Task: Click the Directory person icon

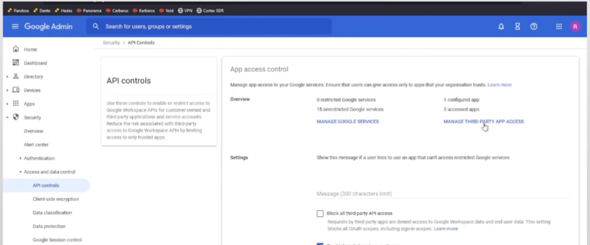Action: coord(16,76)
